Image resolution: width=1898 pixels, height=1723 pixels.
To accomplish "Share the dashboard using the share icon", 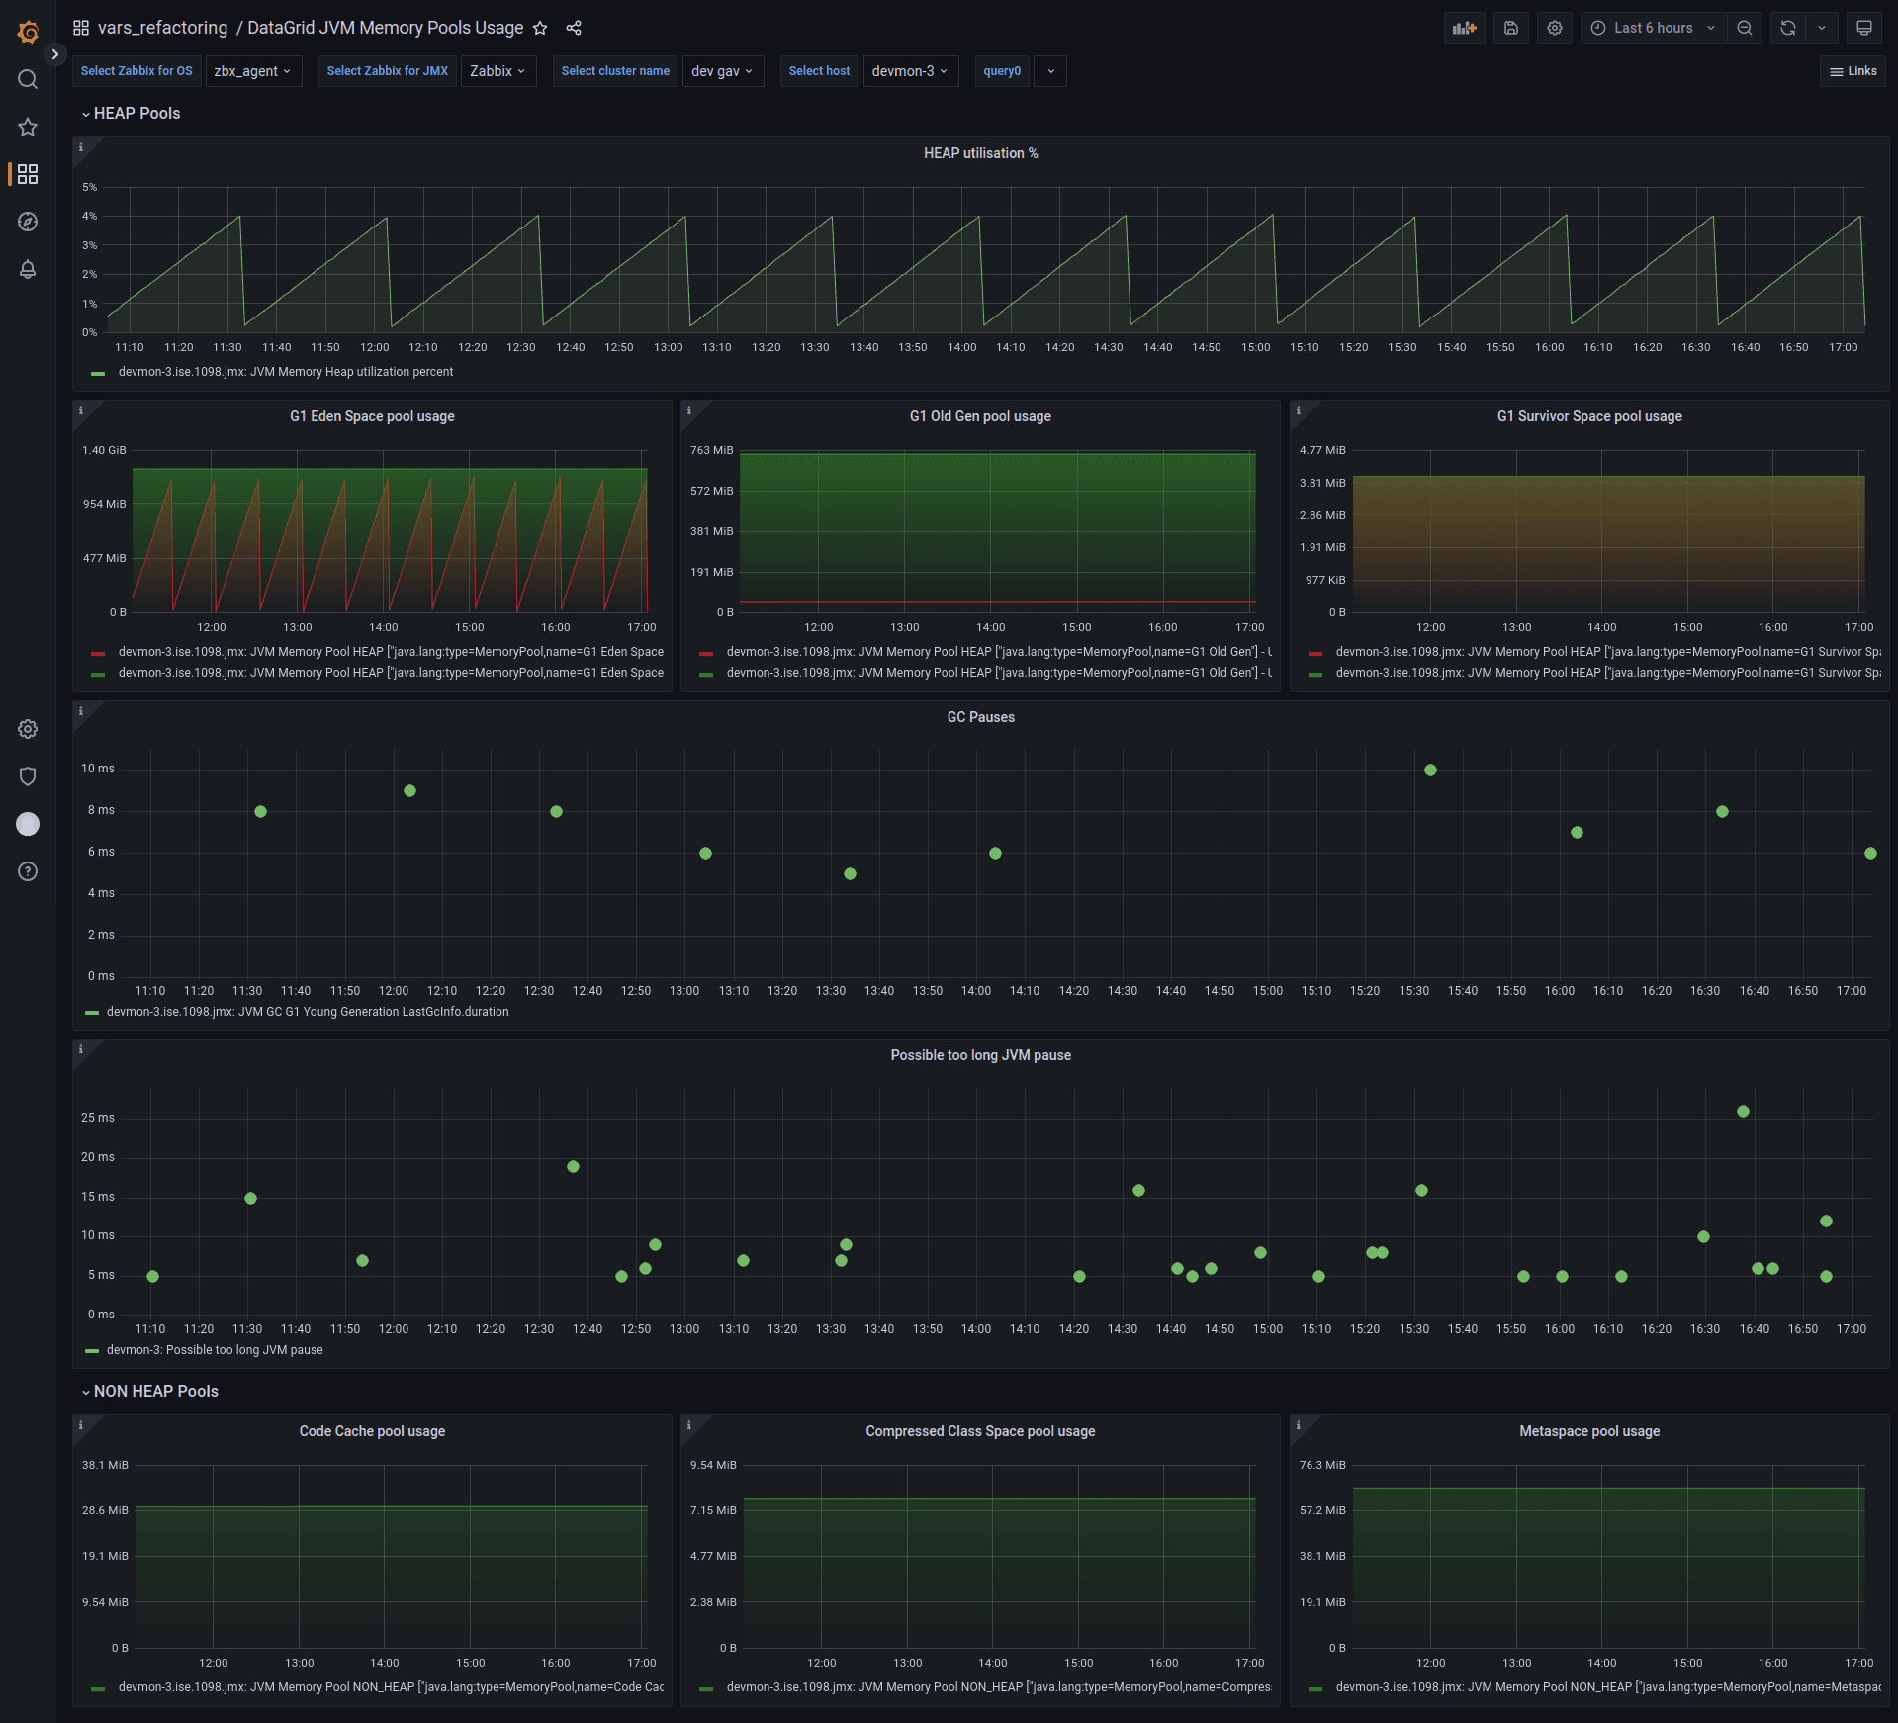I will (x=574, y=28).
